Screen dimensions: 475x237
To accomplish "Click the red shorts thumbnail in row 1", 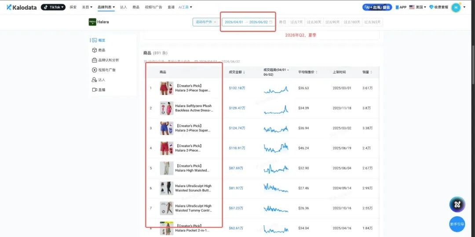I will pos(167,88).
